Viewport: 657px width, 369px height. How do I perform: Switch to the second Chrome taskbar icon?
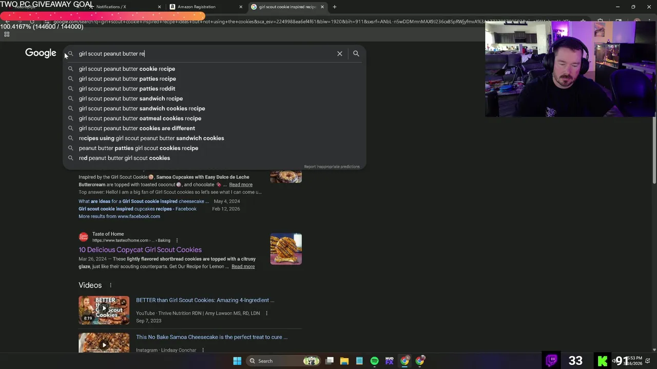(420, 361)
